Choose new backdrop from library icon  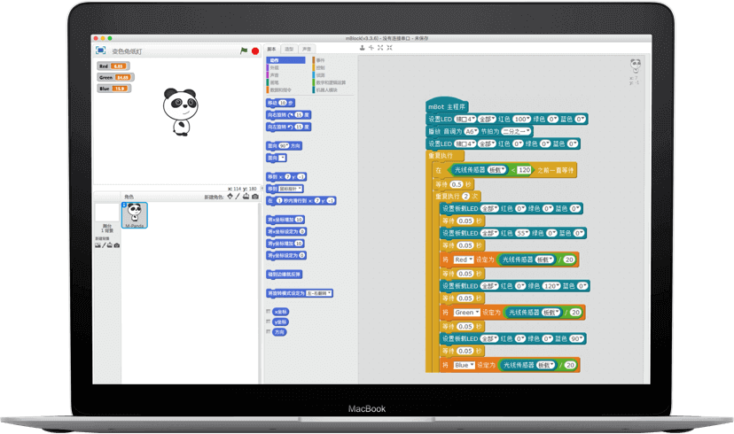(x=98, y=245)
